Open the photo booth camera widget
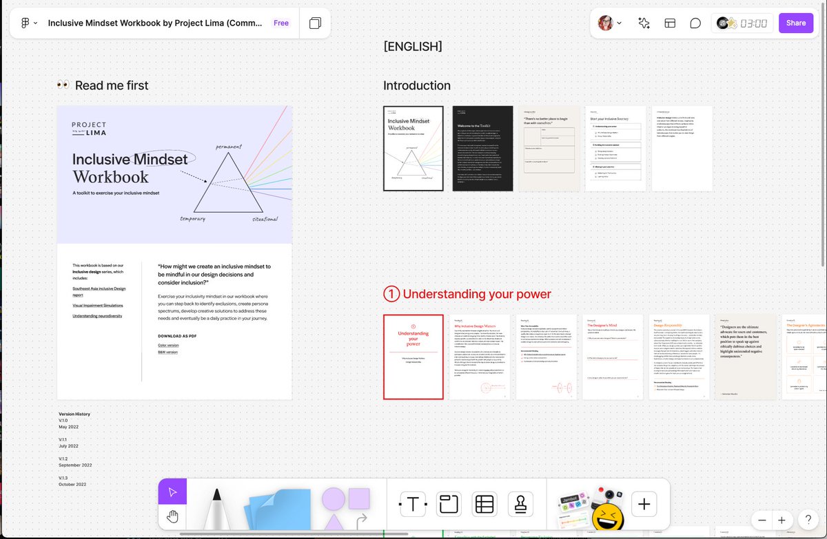The width and height of the screenshot is (827, 539). [x=610, y=495]
